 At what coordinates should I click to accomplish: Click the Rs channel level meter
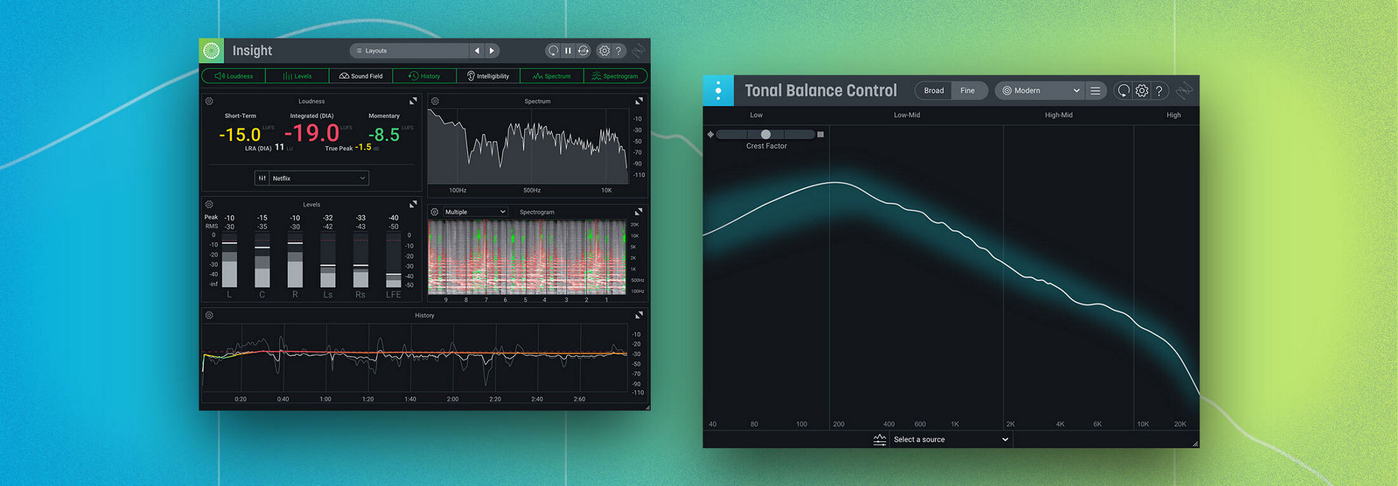[x=361, y=260]
